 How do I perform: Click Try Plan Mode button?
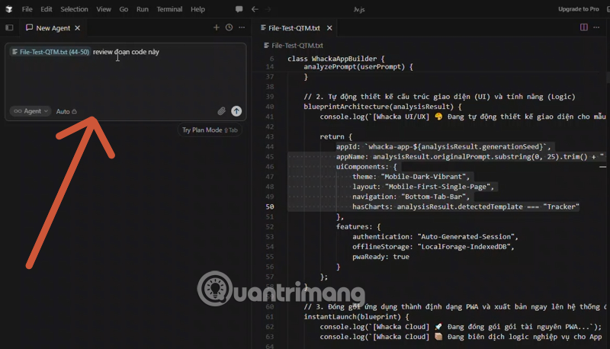pos(210,130)
